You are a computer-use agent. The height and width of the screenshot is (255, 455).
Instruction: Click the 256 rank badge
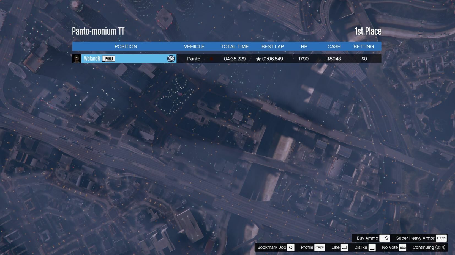(x=171, y=59)
